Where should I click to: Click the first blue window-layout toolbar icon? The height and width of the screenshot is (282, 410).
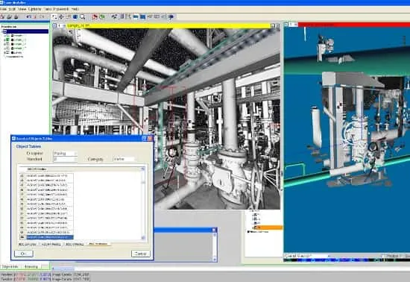click(x=136, y=17)
